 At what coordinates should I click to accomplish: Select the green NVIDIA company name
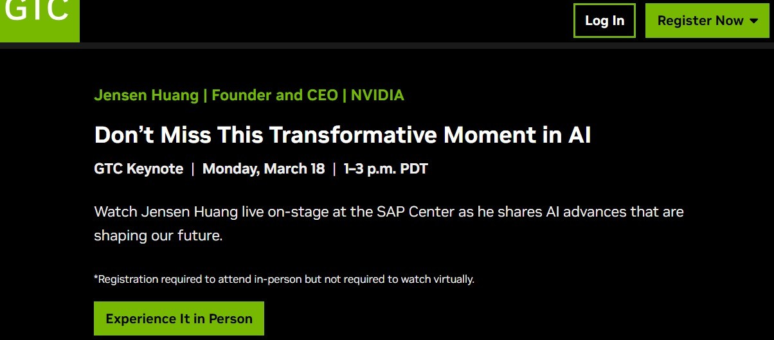[377, 96]
